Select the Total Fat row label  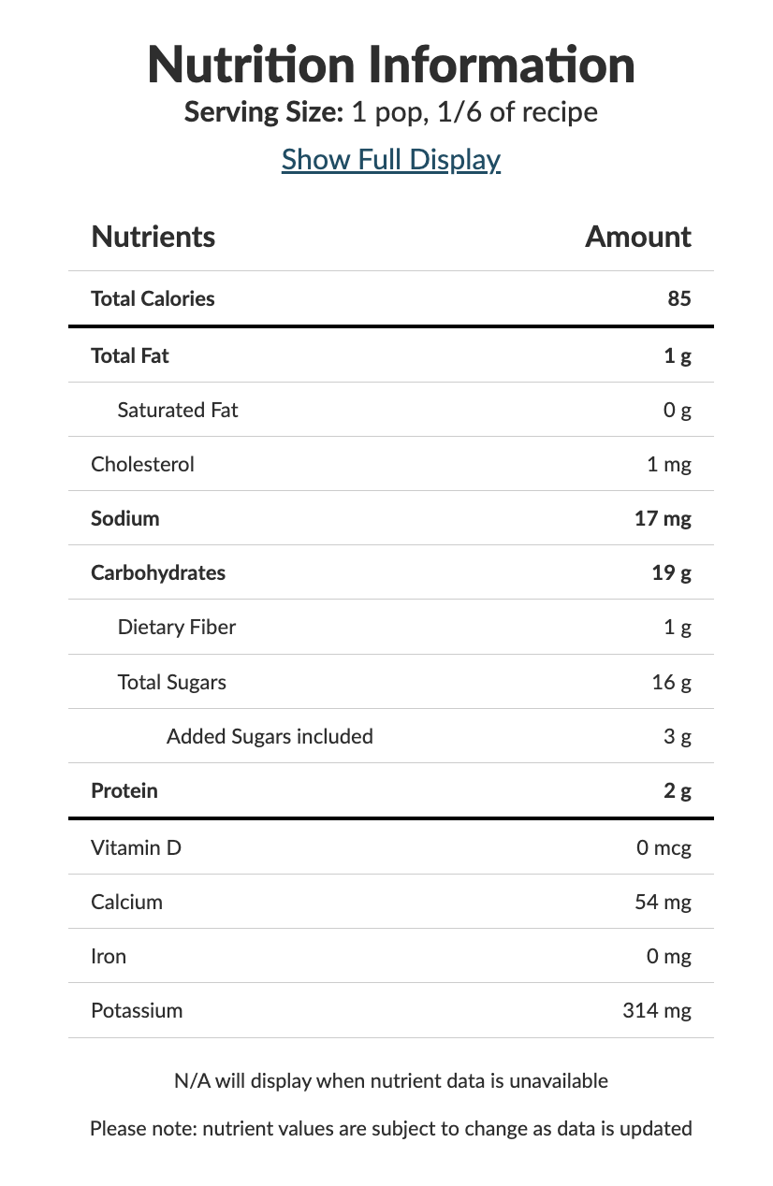click(130, 355)
